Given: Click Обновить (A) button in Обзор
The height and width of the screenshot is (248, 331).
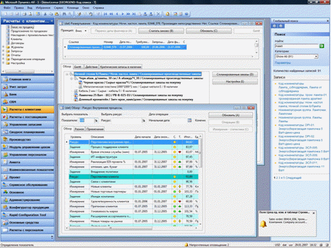Looking at the screenshot, I should coord(231,115).
